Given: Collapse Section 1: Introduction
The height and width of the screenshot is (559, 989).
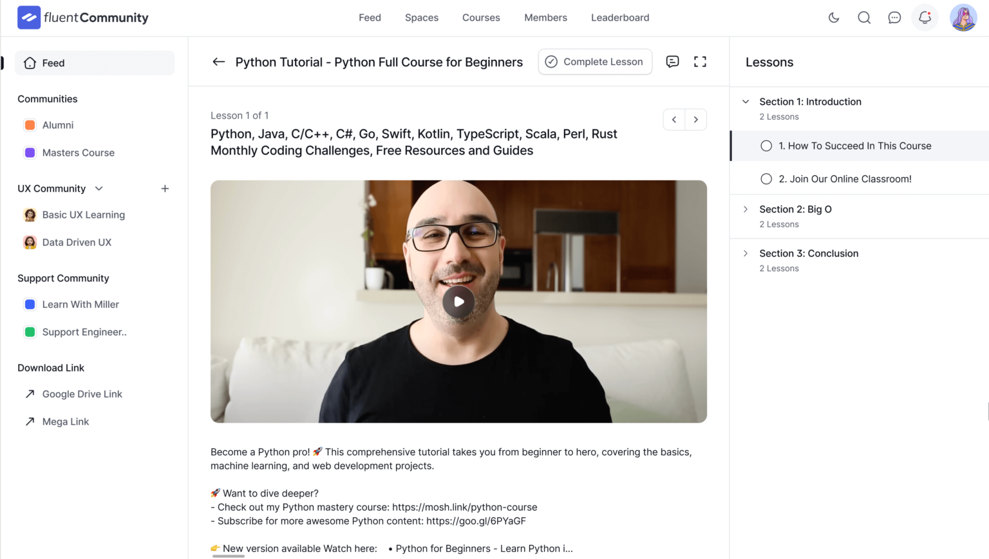Looking at the screenshot, I should (x=745, y=101).
